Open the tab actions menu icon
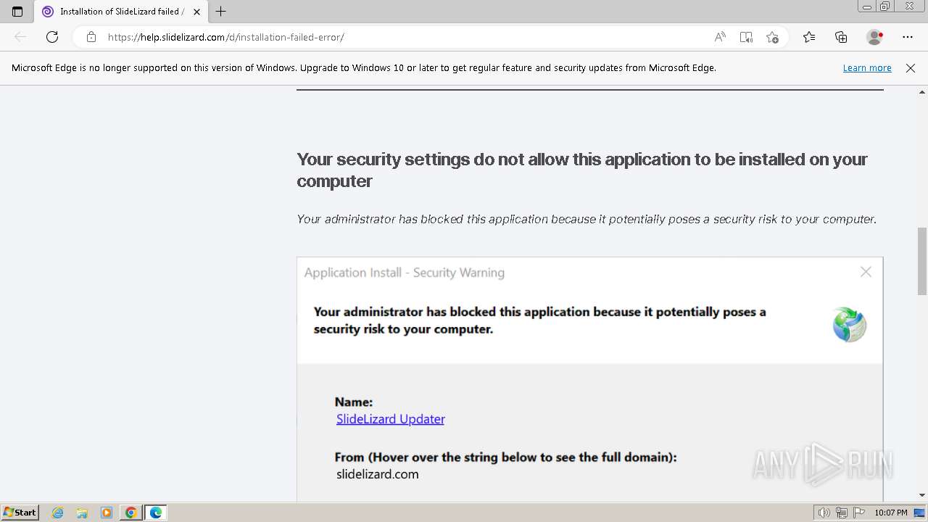The height and width of the screenshot is (522, 928). pos(17,12)
